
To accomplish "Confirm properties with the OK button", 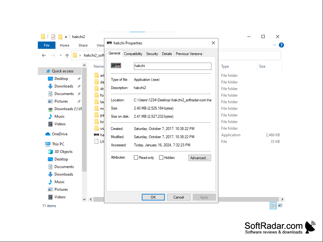I will 153,197.
